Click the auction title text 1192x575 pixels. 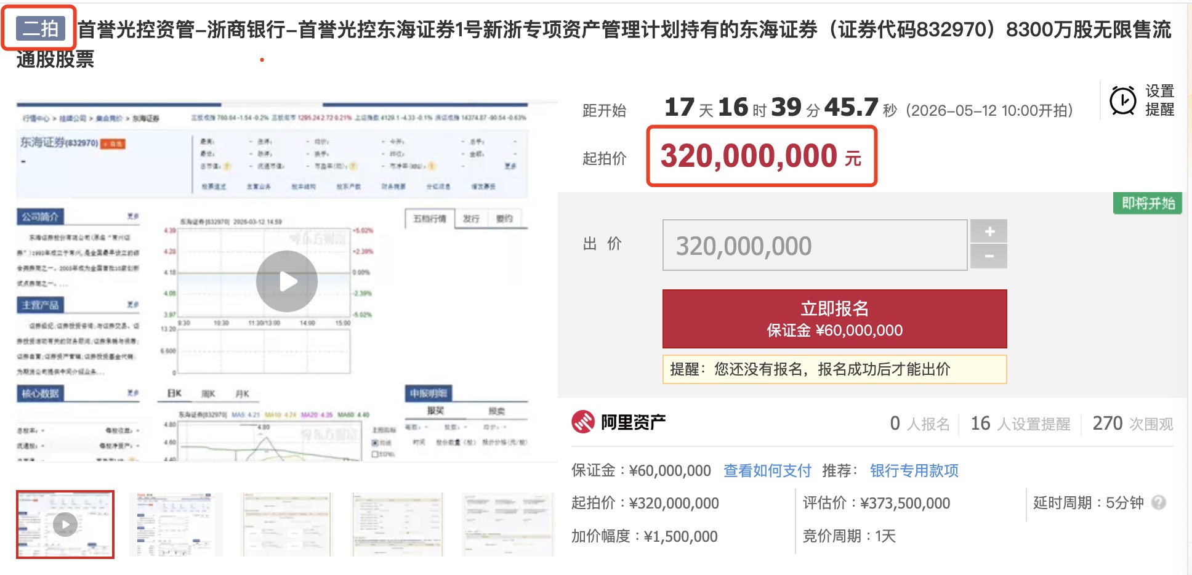coord(594,44)
